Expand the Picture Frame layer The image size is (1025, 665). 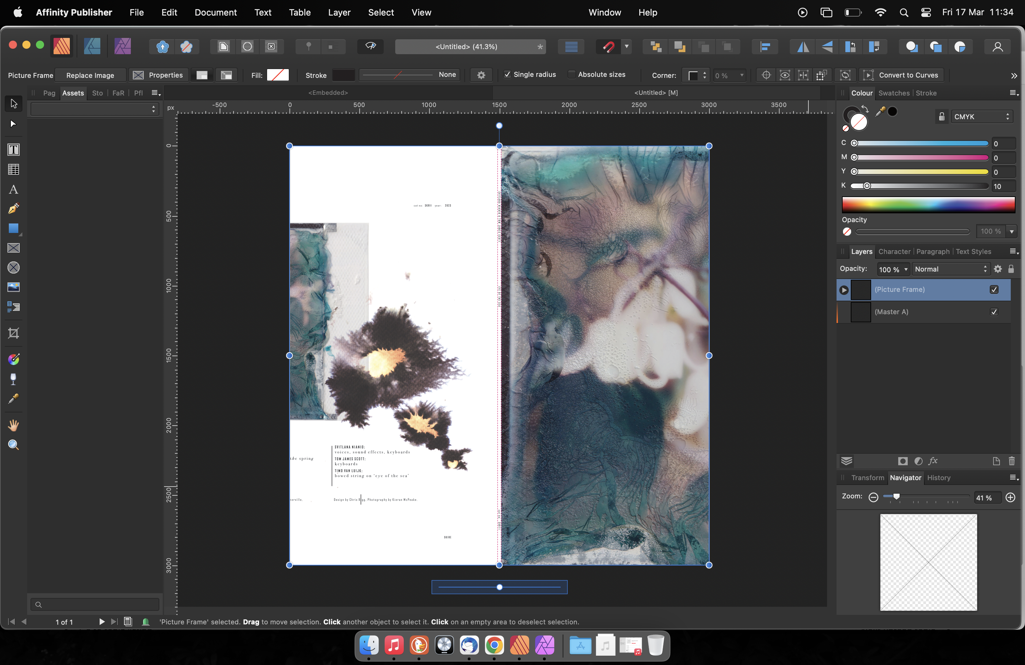844,290
